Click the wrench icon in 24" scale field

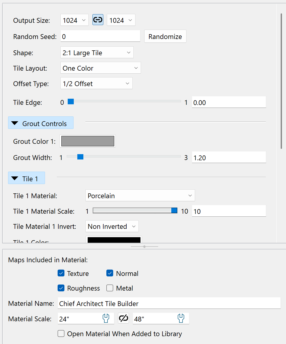point(106,318)
